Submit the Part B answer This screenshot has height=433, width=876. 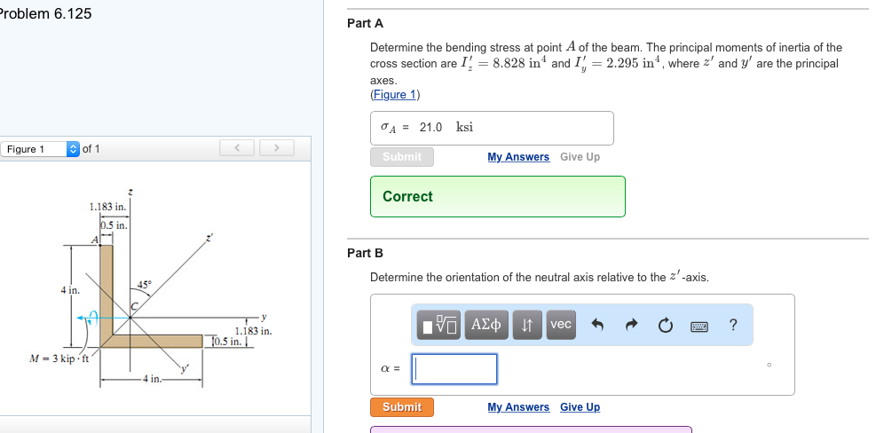(x=402, y=406)
